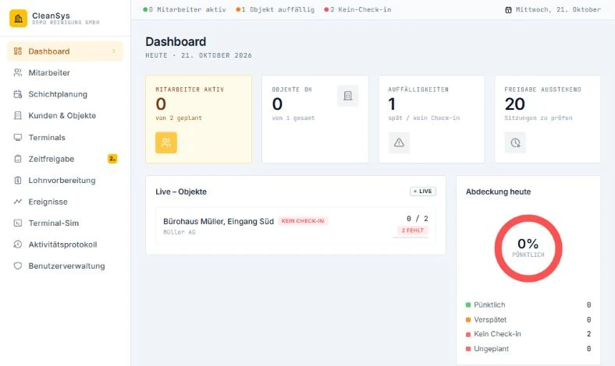Click the Mitarbeiter people icon in sidebar
The width and height of the screenshot is (615, 366).
tap(18, 72)
